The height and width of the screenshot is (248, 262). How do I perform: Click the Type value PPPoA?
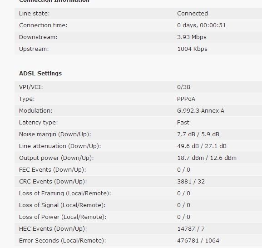pyautogui.click(x=186, y=99)
